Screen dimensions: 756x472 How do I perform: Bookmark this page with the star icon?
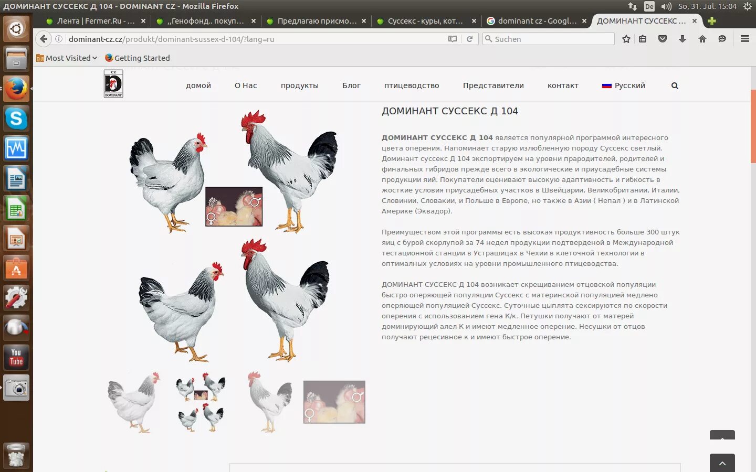click(626, 39)
